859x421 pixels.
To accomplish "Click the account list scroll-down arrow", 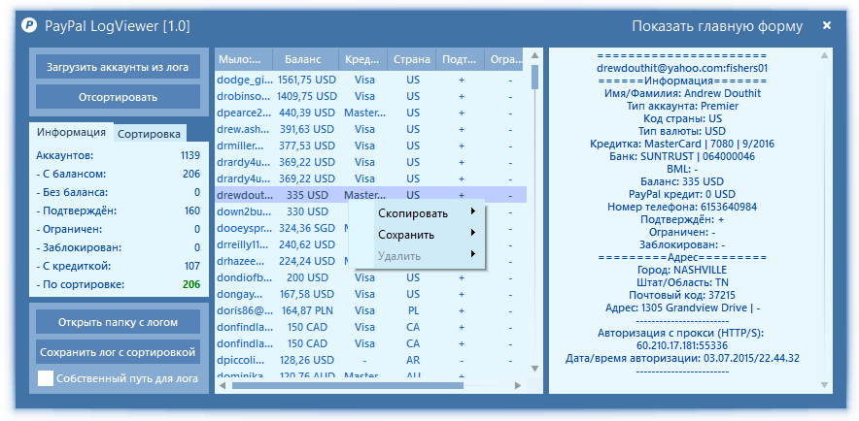I will [x=535, y=368].
